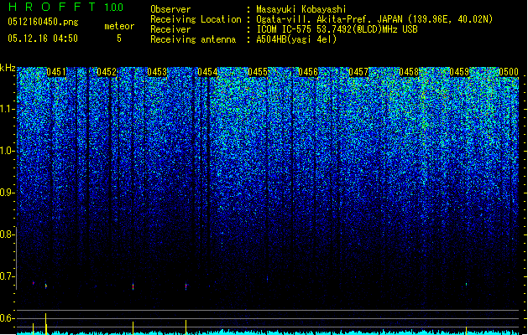528x335 pixels.
Task: Click the 0455 time marker
Action: click(x=258, y=72)
